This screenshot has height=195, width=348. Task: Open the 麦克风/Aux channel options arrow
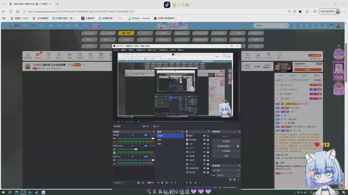click(133, 156)
